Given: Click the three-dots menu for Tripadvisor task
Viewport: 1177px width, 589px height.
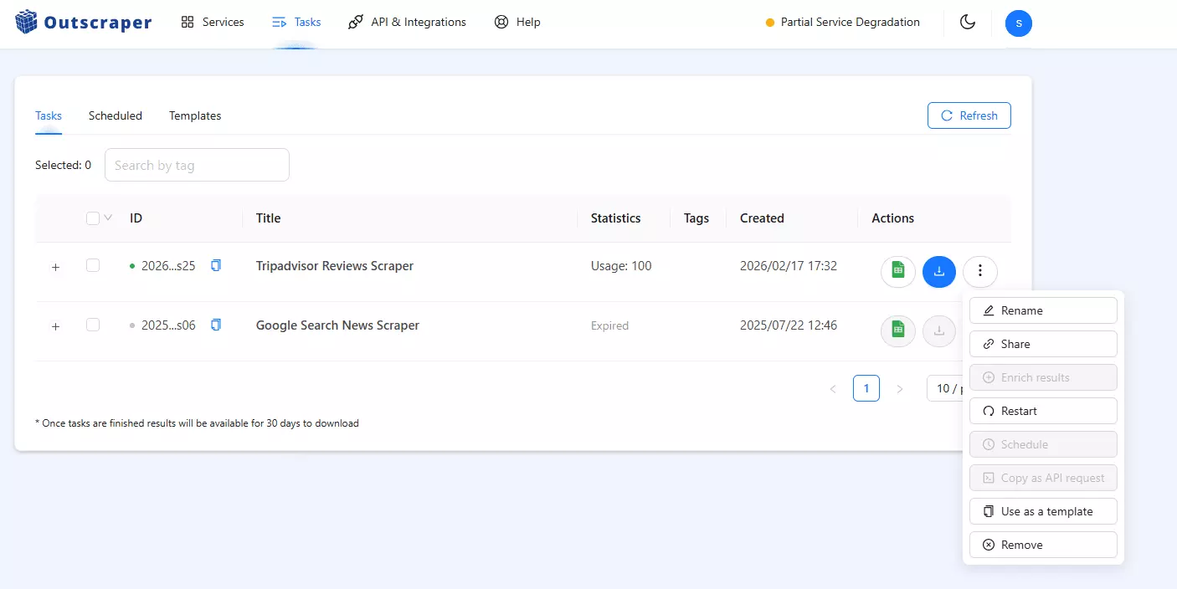Looking at the screenshot, I should 979,271.
